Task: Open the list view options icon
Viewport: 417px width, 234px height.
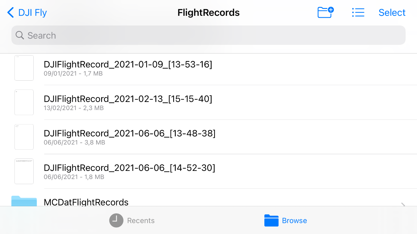Action: click(x=358, y=12)
